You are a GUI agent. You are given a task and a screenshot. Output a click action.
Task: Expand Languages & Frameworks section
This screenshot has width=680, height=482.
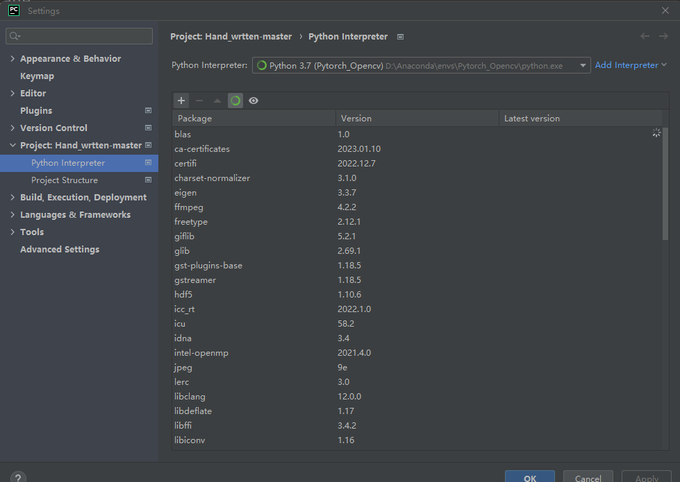pos(13,214)
